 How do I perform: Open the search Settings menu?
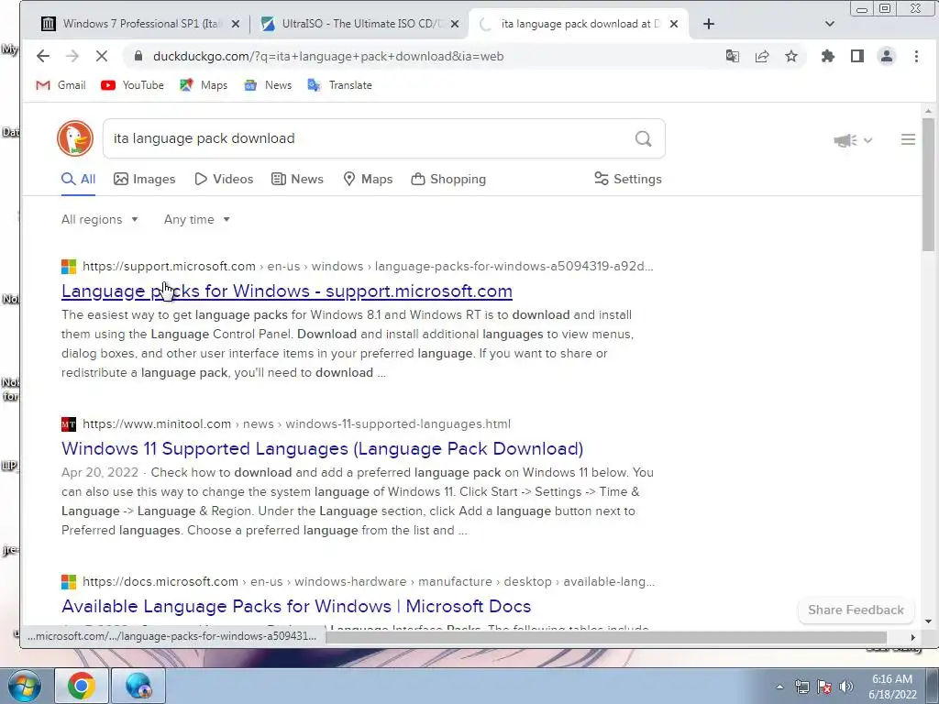click(x=627, y=179)
